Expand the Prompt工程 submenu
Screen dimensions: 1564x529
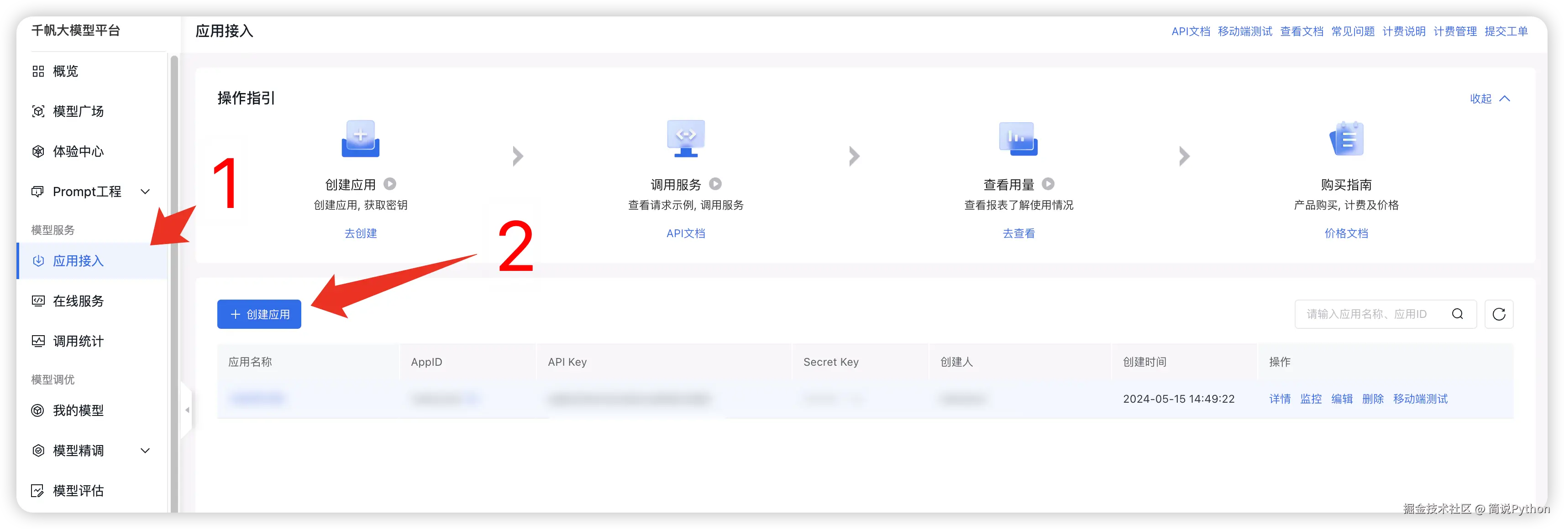click(145, 192)
